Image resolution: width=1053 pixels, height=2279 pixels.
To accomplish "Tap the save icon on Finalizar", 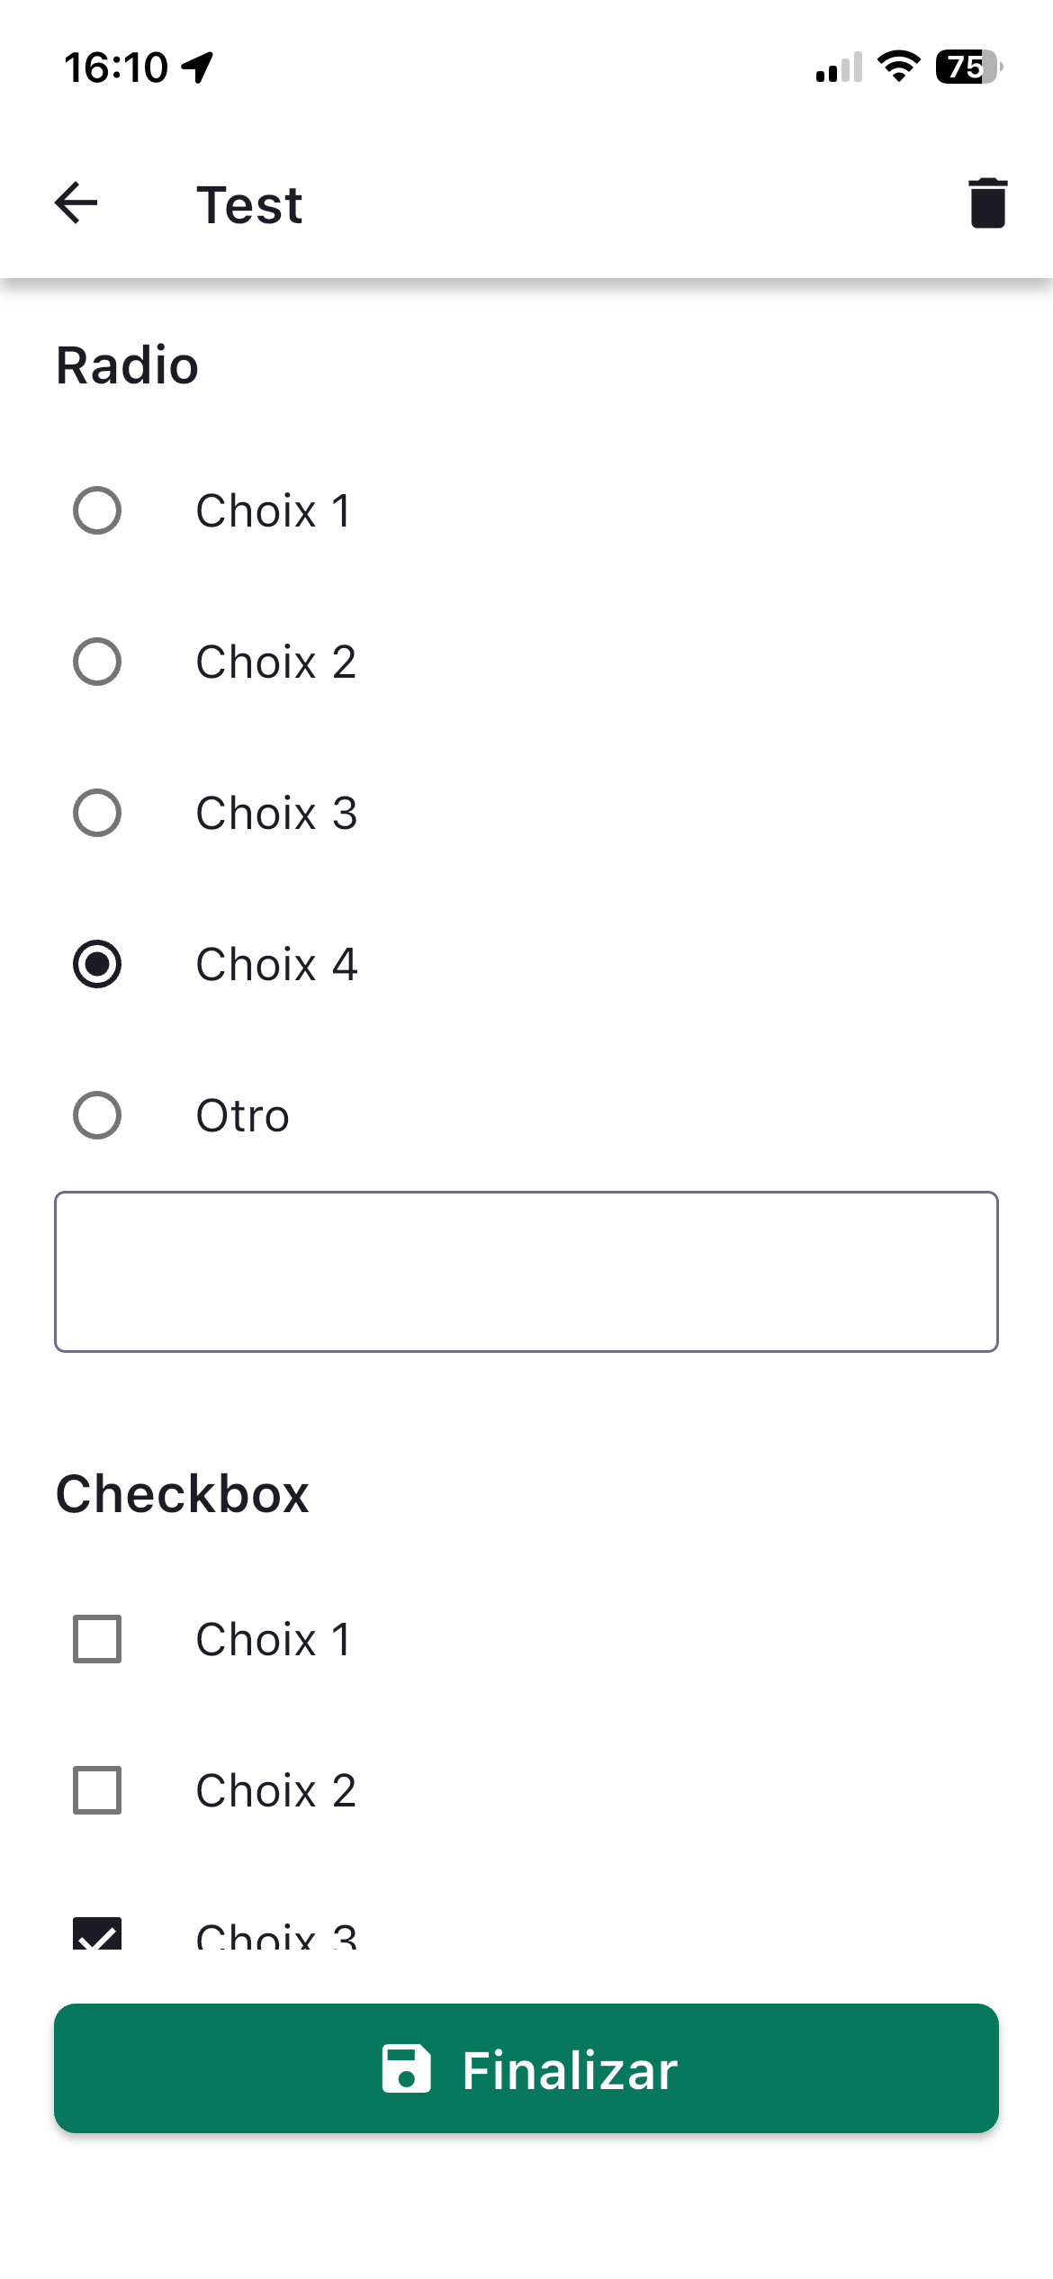I will pyautogui.click(x=406, y=2068).
